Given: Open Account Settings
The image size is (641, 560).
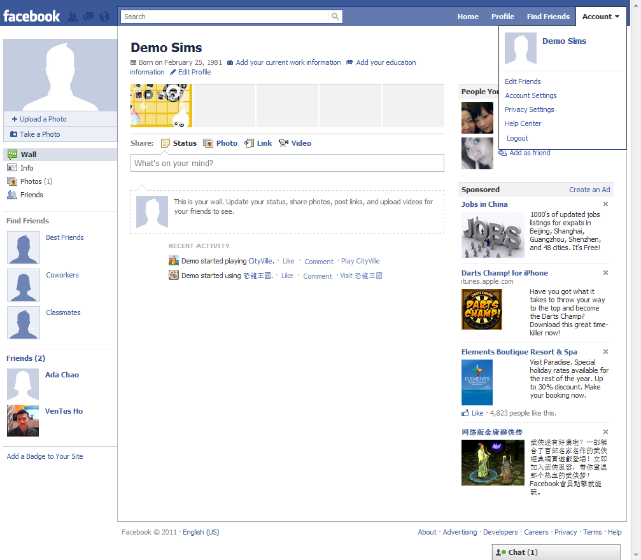Looking at the screenshot, I should [x=531, y=95].
